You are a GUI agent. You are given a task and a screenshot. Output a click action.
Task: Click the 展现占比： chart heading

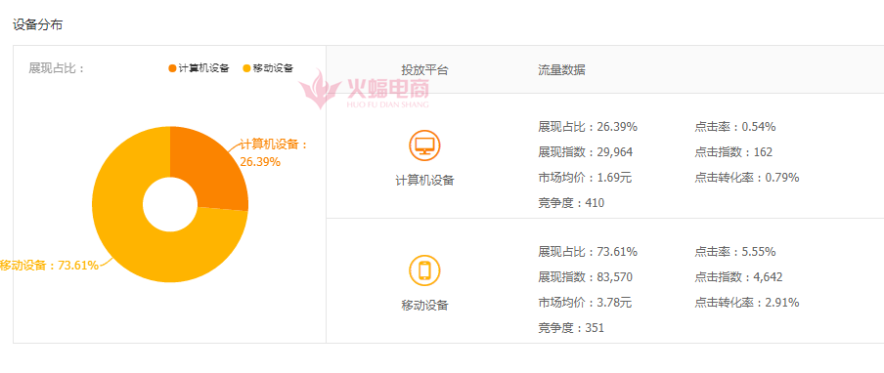tap(57, 68)
